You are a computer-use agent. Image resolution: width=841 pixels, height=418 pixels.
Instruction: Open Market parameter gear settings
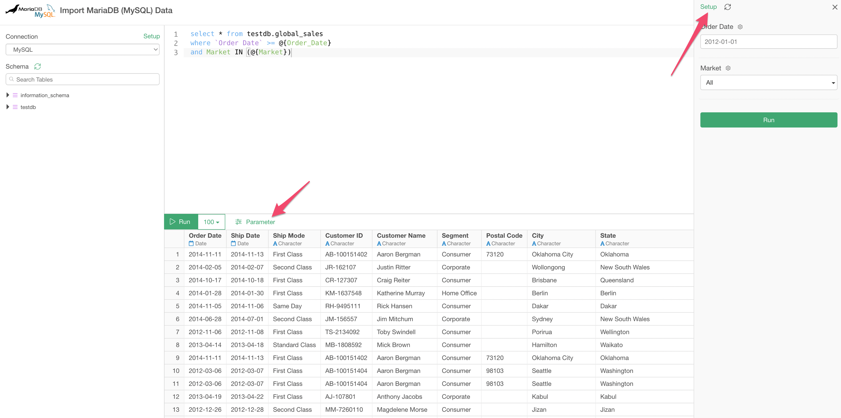click(x=728, y=68)
